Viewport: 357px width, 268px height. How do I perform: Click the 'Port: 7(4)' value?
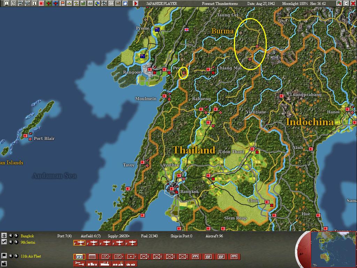point(64,236)
